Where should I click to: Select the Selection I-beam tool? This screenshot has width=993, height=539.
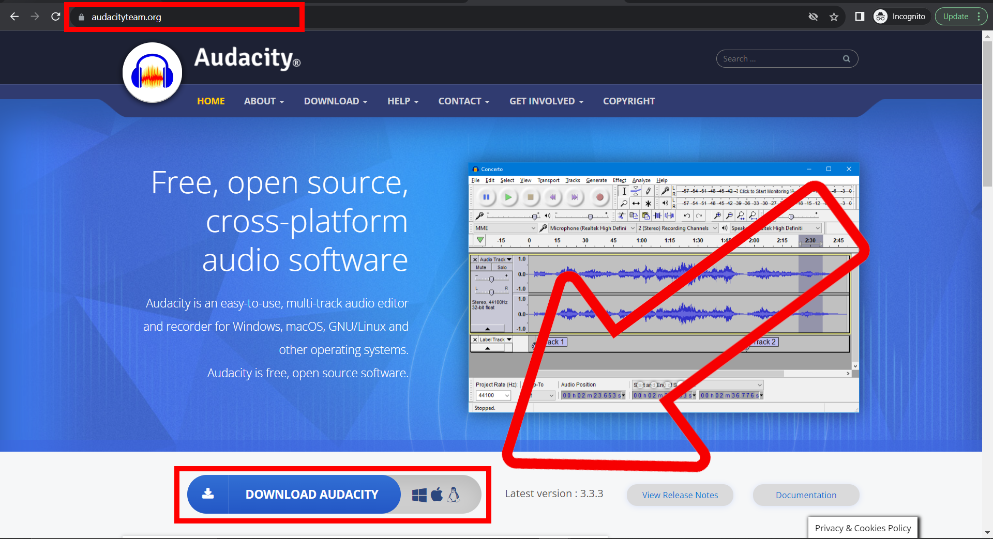coord(624,192)
